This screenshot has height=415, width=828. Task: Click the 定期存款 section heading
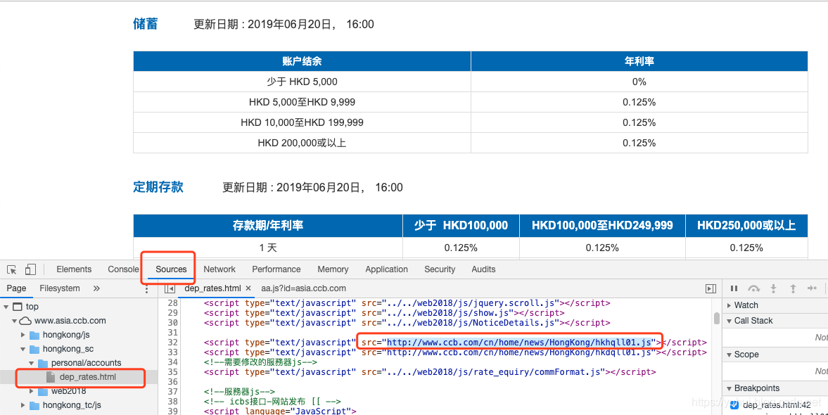pyautogui.click(x=158, y=187)
